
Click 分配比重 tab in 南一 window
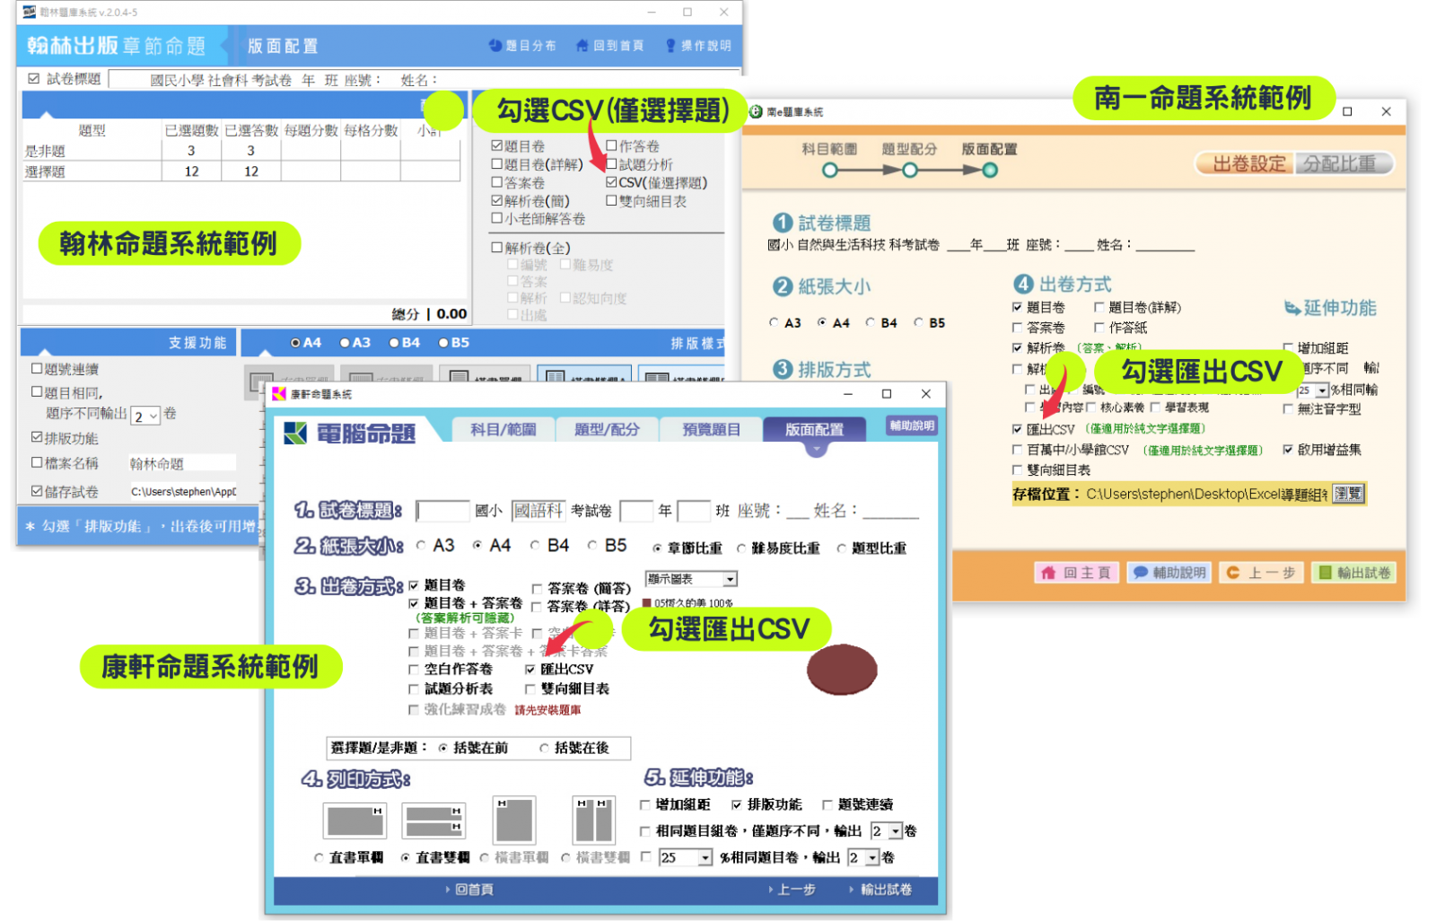[1342, 163]
